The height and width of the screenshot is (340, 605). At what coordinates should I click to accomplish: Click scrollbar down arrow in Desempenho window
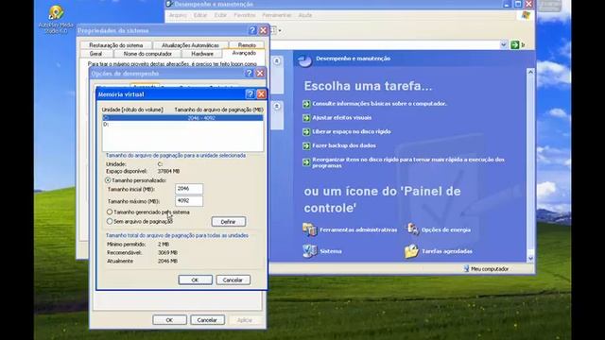tap(530, 258)
